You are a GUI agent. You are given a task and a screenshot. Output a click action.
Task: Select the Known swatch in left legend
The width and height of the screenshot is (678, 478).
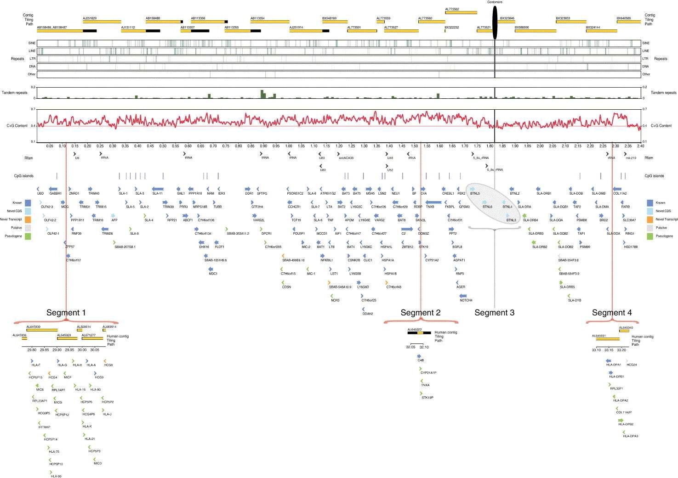28,202
